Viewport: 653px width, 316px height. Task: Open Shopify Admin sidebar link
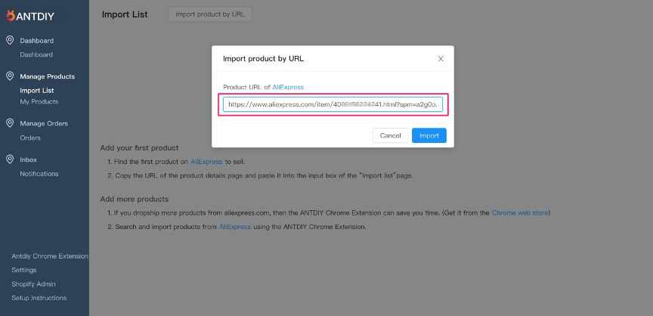[33, 284]
